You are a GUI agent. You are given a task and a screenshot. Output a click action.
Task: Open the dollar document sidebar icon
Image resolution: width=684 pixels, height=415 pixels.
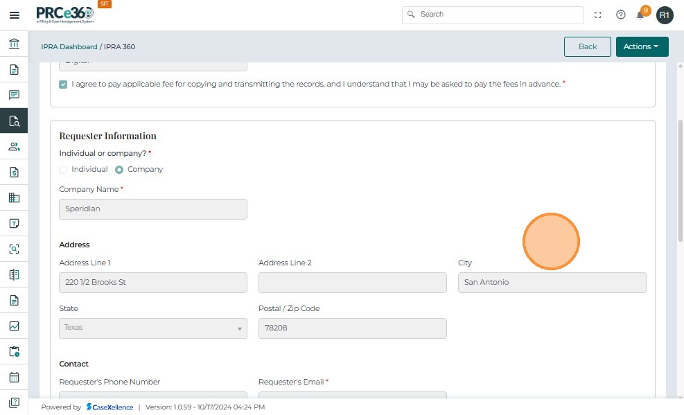point(14,173)
